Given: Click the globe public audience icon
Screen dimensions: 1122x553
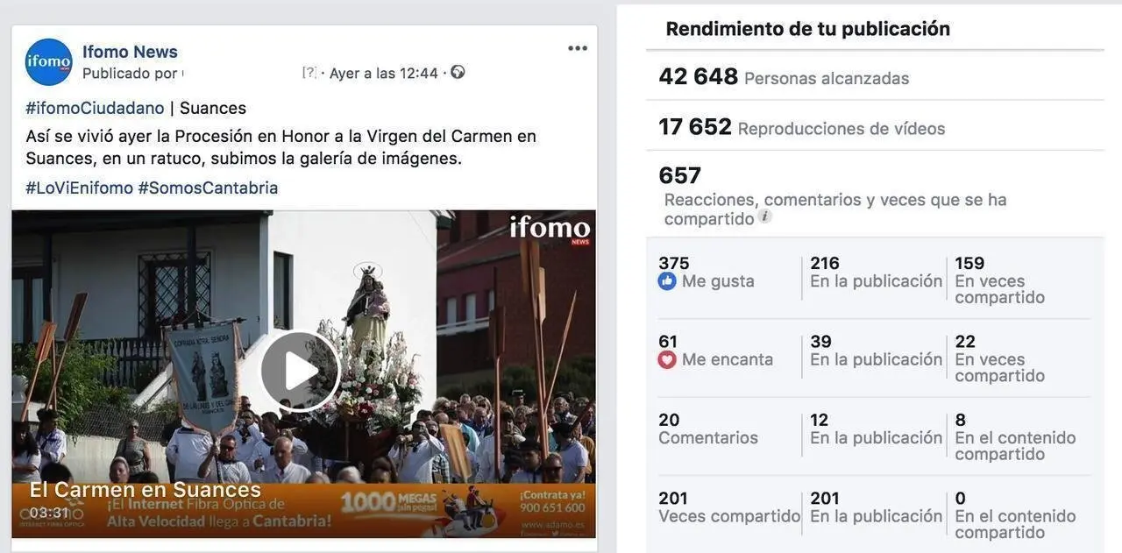Looking at the screenshot, I should 458,72.
